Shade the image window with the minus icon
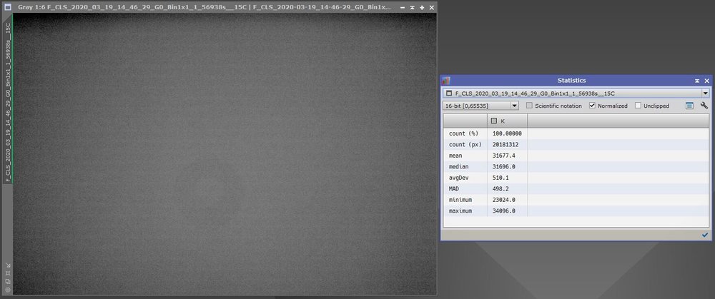The height and width of the screenshot is (299, 715). click(x=403, y=8)
